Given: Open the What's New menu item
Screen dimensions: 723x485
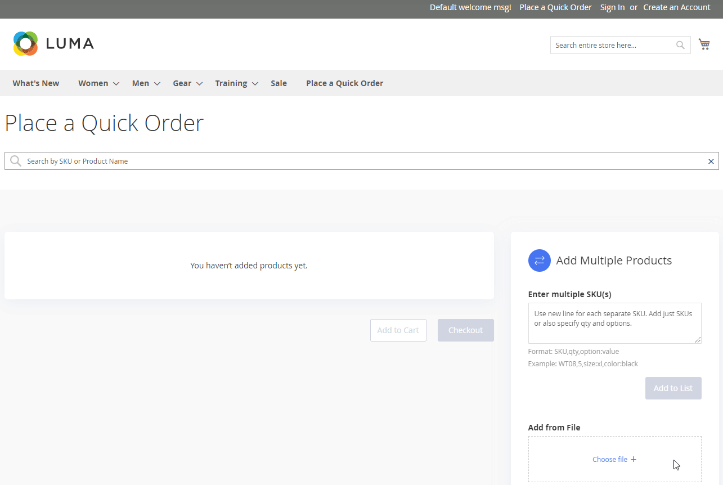Looking at the screenshot, I should (36, 83).
